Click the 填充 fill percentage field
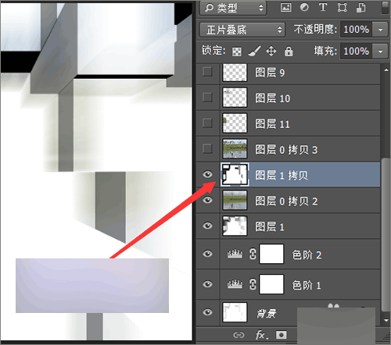 pyautogui.click(x=356, y=52)
